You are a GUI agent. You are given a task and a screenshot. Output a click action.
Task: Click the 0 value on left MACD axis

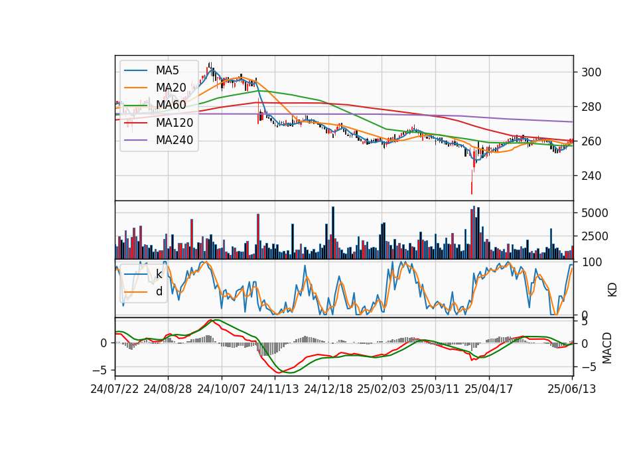[104, 343]
